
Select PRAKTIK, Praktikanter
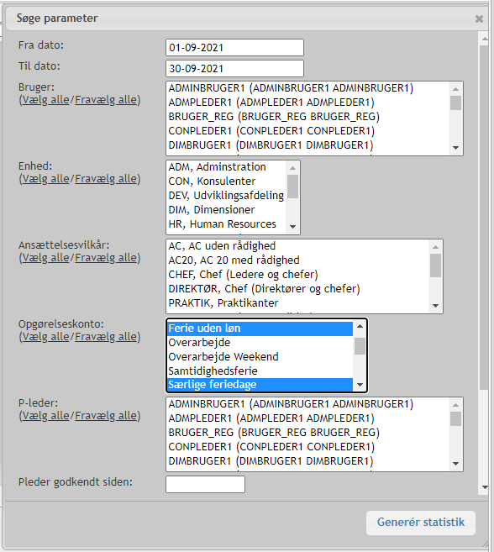tap(298, 302)
